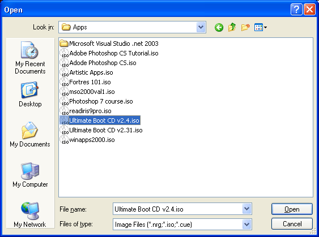Create a new folder
Screen dimensions: 319x237
click(x=245, y=27)
